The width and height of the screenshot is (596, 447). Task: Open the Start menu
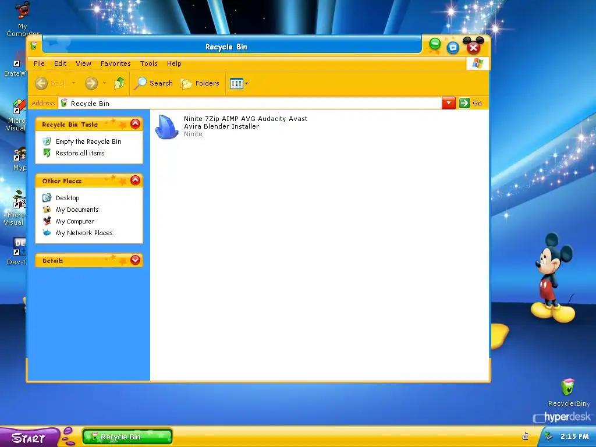tap(29, 438)
